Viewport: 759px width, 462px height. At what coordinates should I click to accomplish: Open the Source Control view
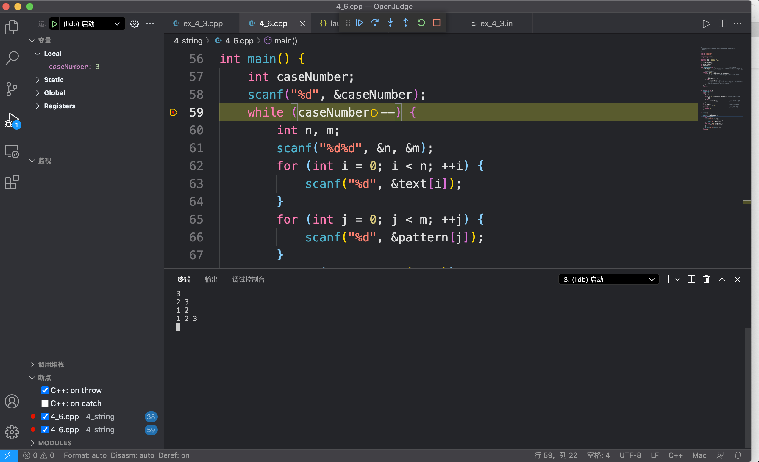(x=12, y=89)
